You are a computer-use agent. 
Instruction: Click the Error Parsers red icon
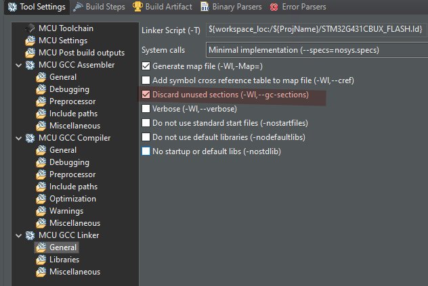pos(274,7)
